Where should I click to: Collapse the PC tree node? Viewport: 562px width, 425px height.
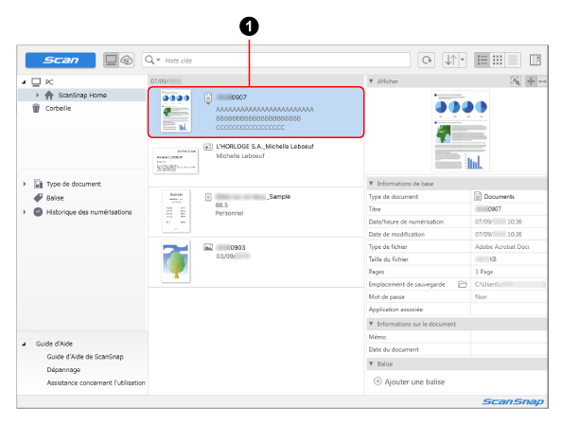pyautogui.click(x=24, y=82)
